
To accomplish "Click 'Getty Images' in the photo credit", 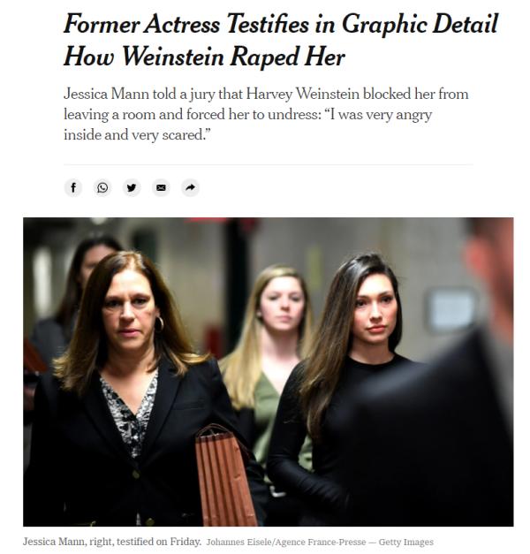I will coord(406,542).
